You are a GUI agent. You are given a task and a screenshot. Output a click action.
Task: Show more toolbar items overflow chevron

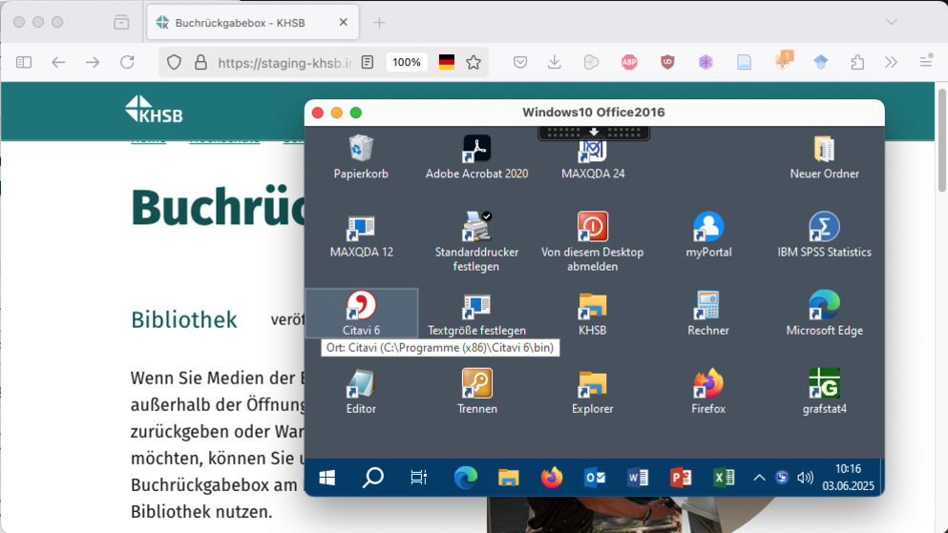891,62
